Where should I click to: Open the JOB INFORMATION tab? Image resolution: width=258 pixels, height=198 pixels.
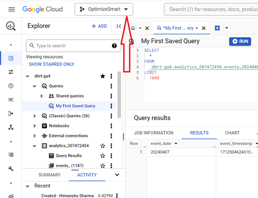[153, 133]
